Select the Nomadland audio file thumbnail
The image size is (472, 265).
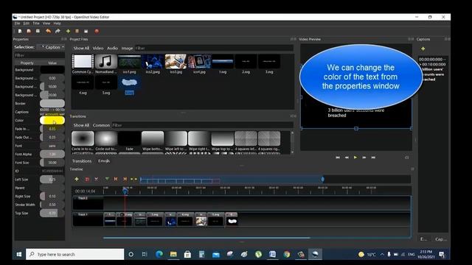(x=106, y=61)
